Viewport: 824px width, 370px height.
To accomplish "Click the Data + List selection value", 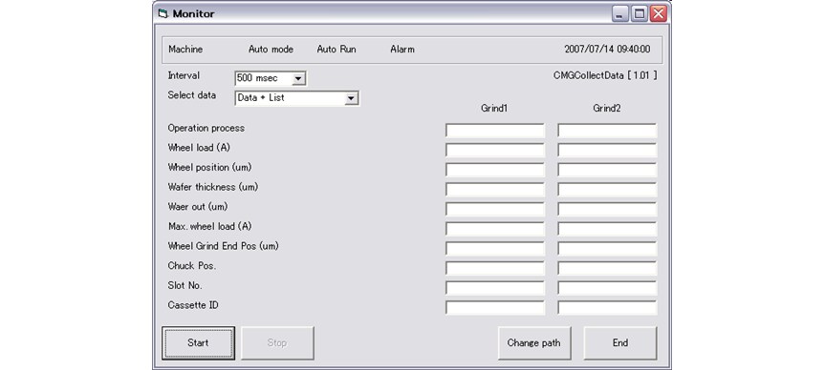I will 261,98.
